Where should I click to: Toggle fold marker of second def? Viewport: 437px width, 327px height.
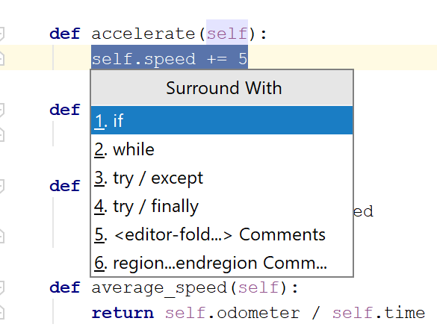coord(1,110)
